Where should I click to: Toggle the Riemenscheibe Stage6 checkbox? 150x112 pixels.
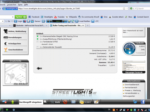pyautogui.click(x=37, y=36)
